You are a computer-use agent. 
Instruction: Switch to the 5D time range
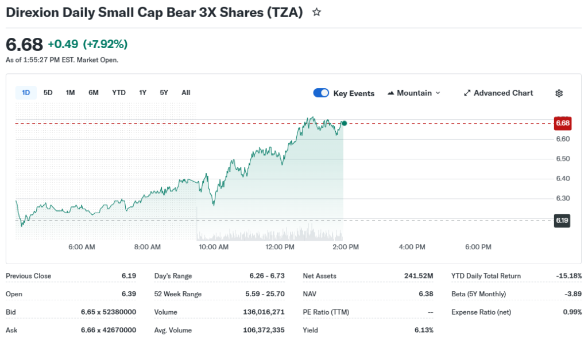[48, 93]
